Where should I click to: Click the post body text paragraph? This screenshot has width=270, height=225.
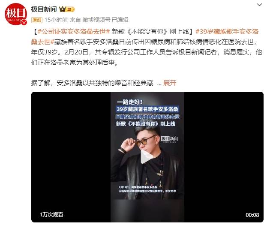pyautogui.click(x=147, y=47)
